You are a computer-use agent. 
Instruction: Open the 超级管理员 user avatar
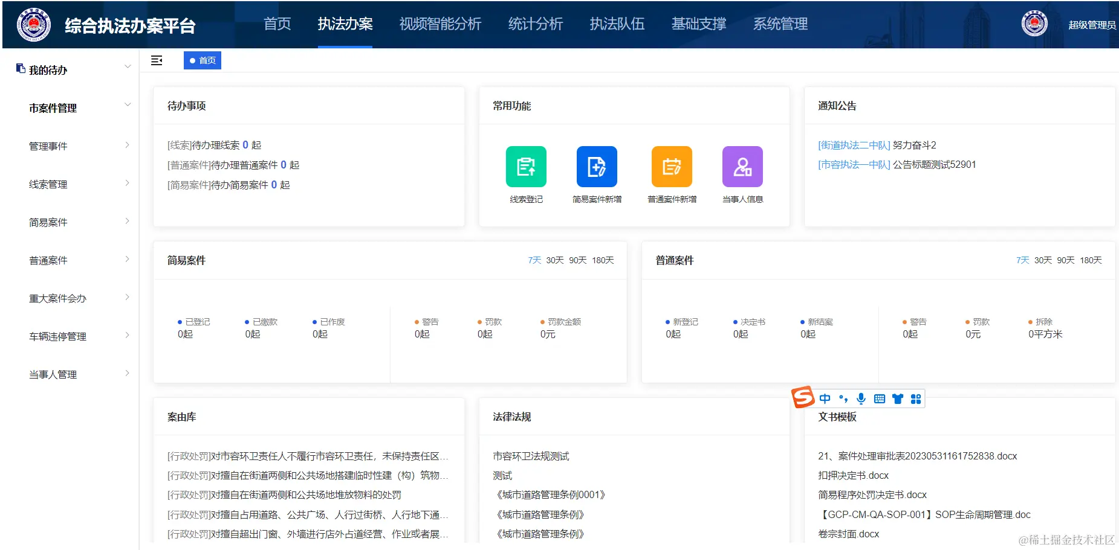(1034, 24)
